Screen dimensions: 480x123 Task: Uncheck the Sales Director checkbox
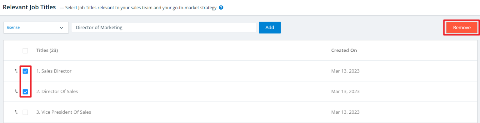[x=25, y=71]
